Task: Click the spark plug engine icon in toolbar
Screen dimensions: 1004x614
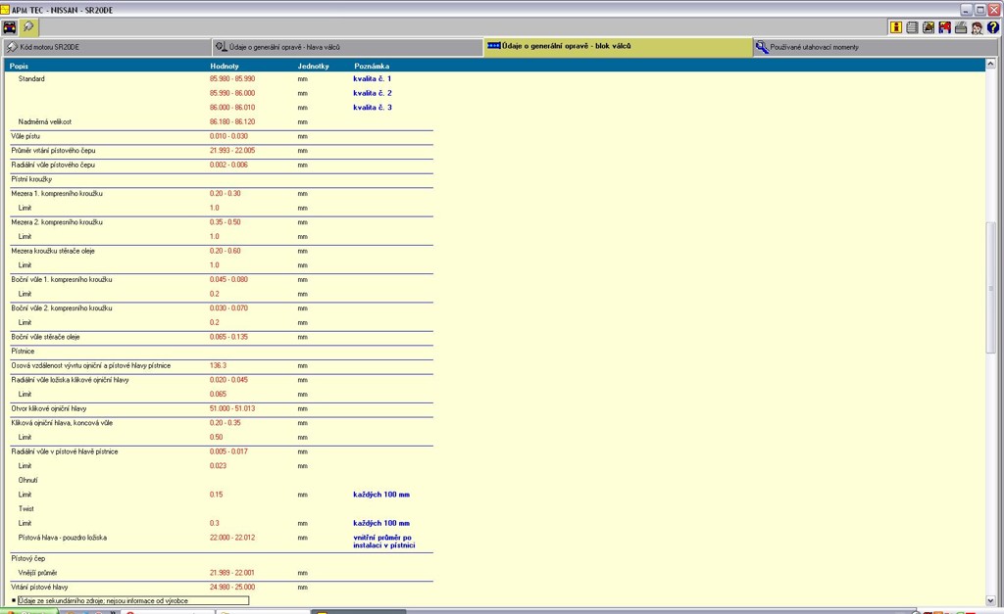Action: tap(28, 27)
